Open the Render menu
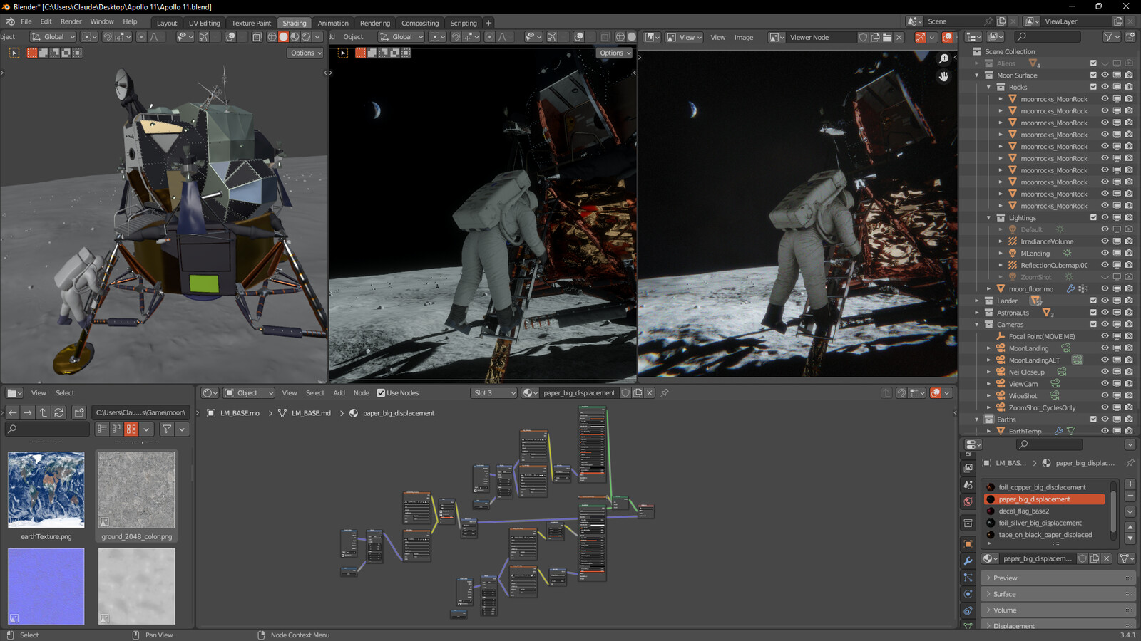Screen dimensions: 1141x641 [x=71, y=22]
